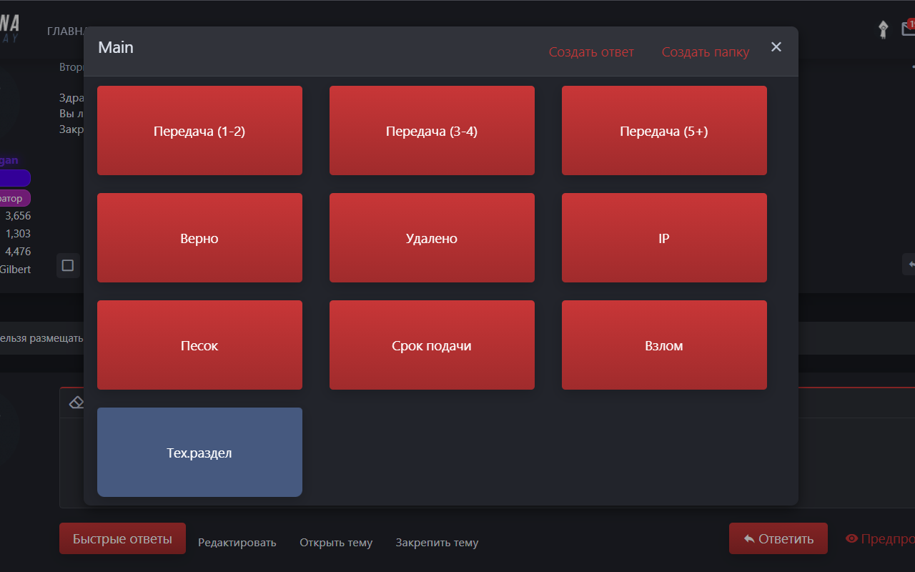This screenshot has height=572, width=915.
Task: Click the character figure icon top right
Action: (x=882, y=30)
